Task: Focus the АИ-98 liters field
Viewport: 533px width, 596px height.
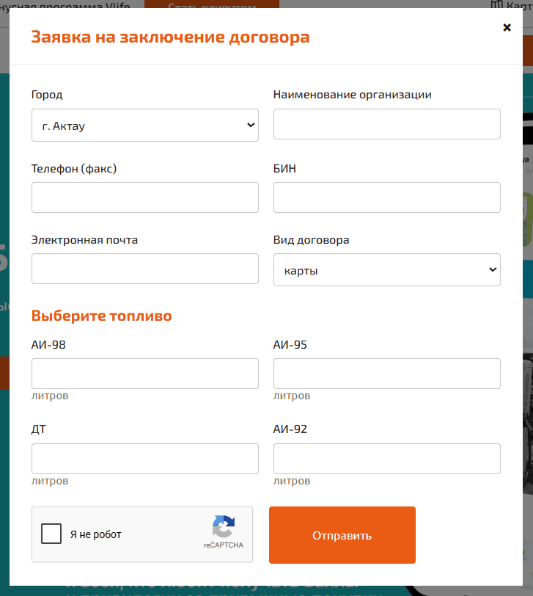Action: click(x=145, y=374)
